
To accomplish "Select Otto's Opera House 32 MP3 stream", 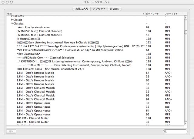I will (x=95, y=103).
